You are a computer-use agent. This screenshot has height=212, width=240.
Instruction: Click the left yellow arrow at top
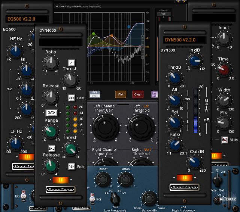click(x=178, y=1)
